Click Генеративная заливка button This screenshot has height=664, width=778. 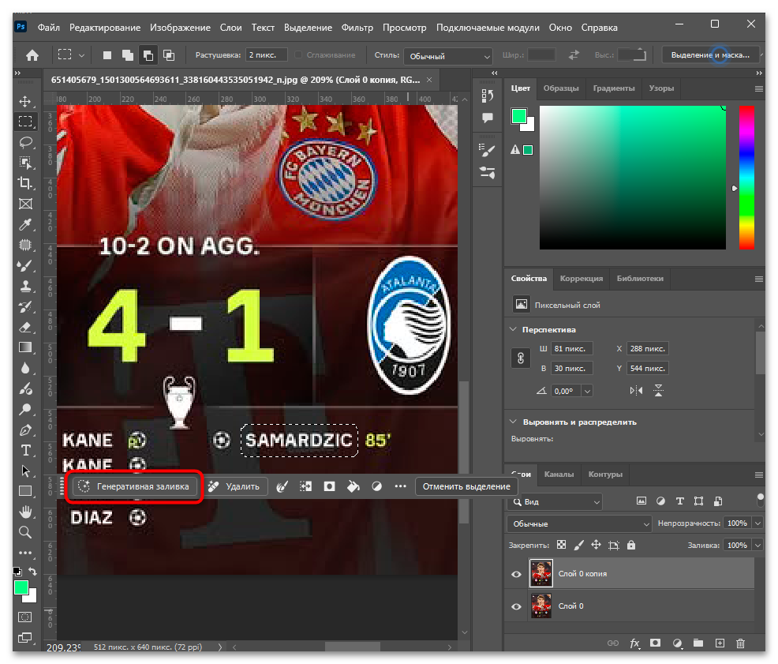tap(134, 486)
